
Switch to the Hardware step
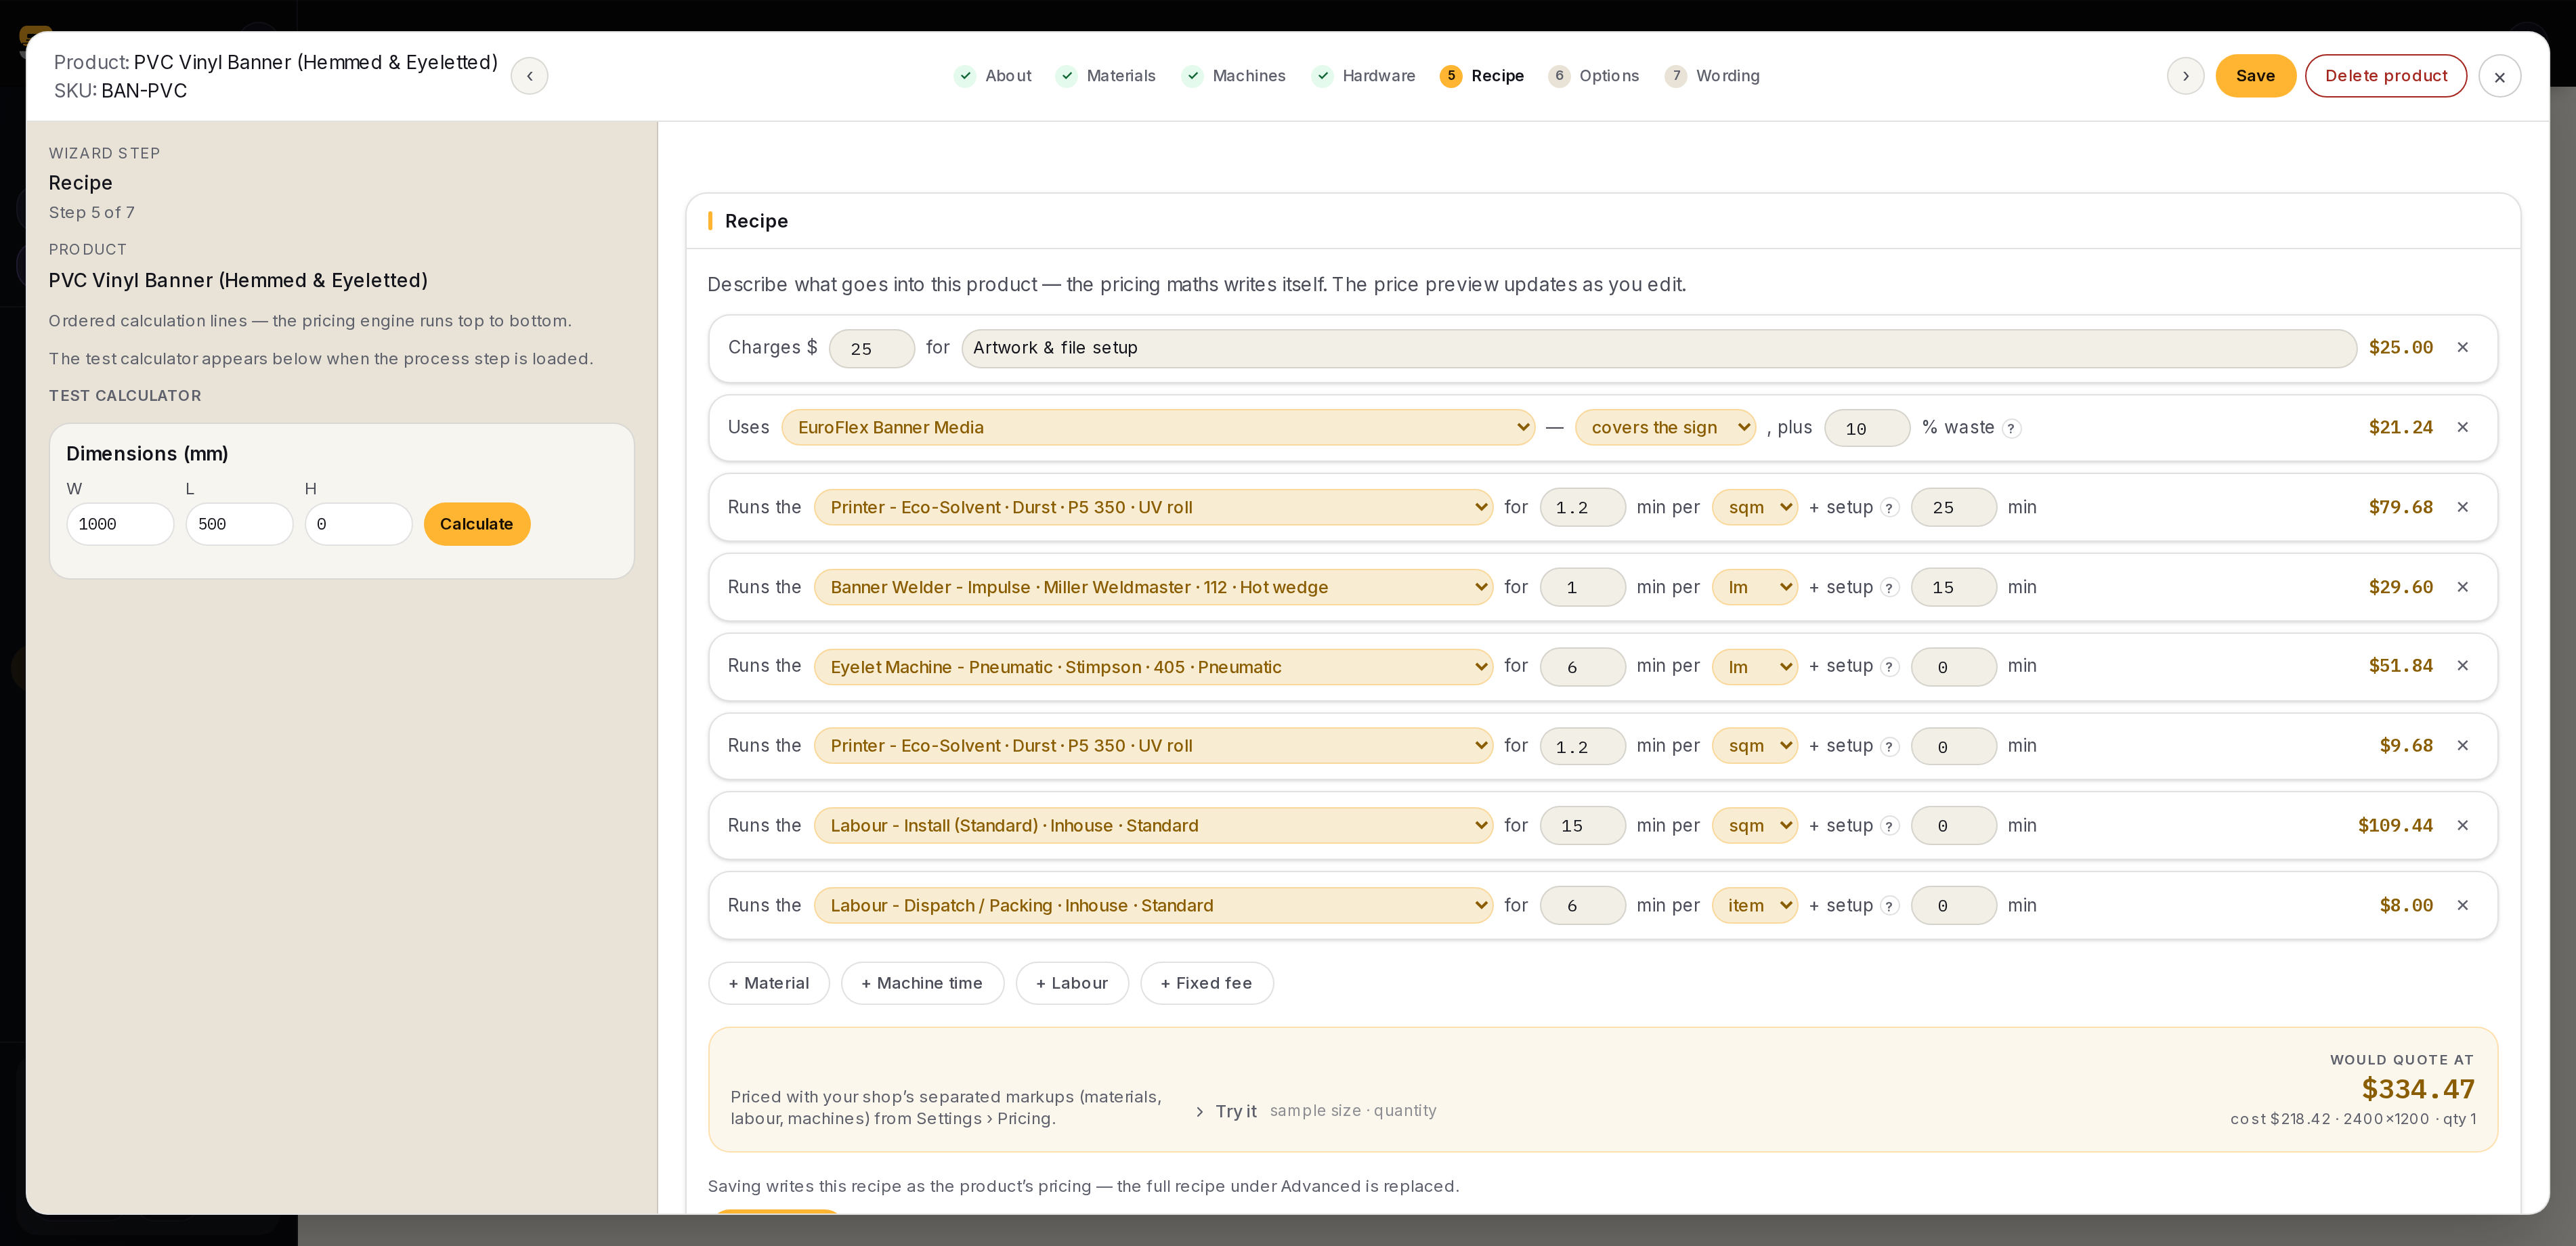(x=1364, y=76)
